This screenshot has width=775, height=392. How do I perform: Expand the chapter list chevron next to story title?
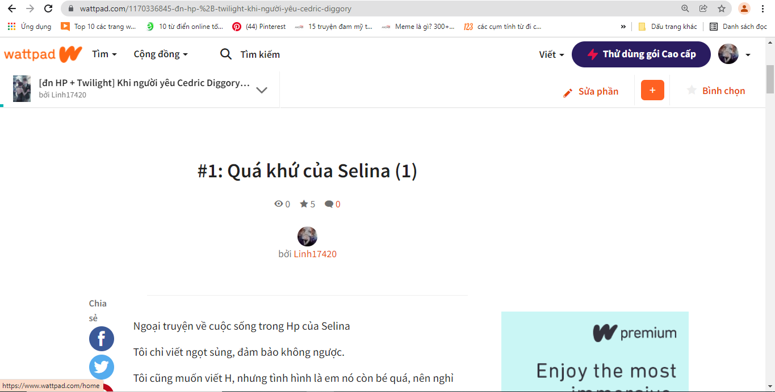click(x=262, y=90)
